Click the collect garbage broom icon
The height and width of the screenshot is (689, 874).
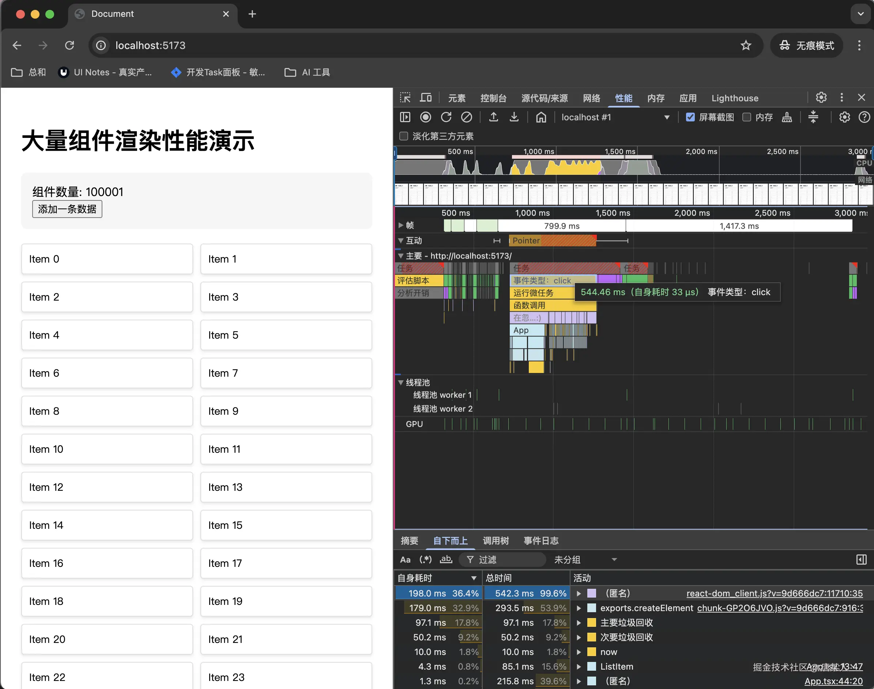[x=787, y=117]
